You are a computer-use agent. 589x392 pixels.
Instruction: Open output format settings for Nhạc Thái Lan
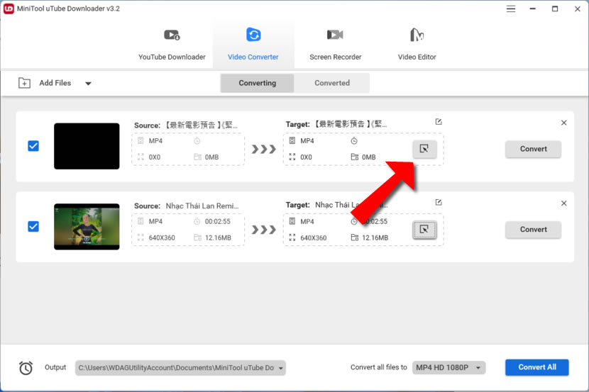pyautogui.click(x=424, y=230)
